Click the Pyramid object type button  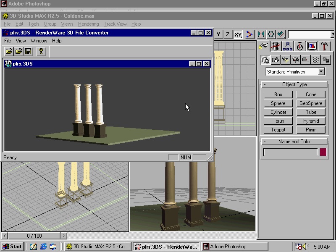click(311, 121)
